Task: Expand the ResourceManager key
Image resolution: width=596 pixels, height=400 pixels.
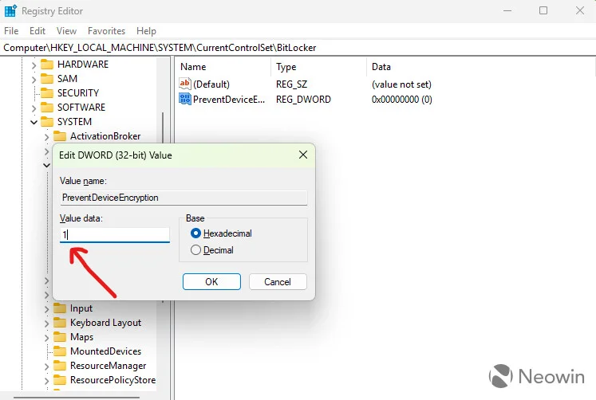Action: click(x=47, y=367)
